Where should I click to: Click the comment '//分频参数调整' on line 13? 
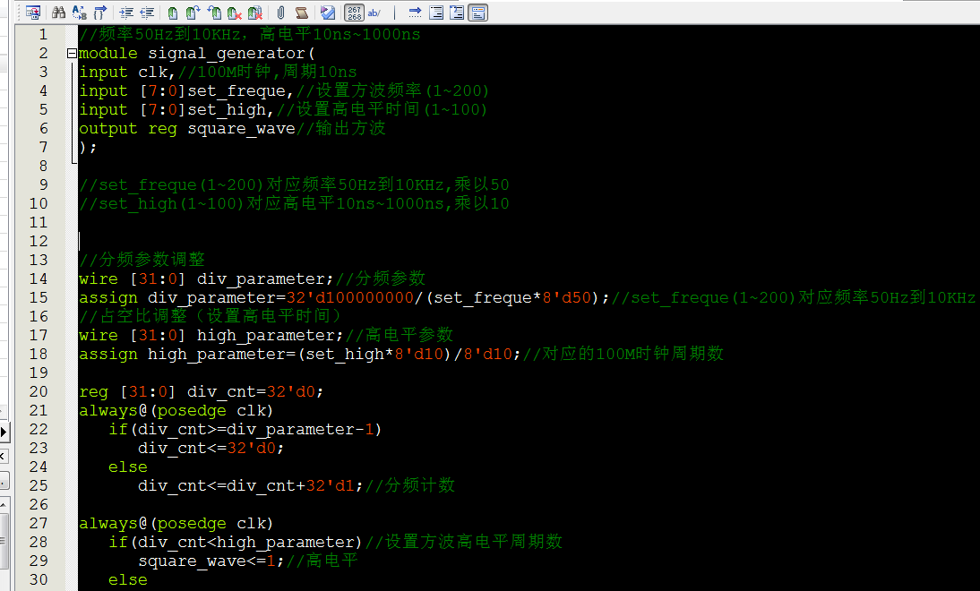point(142,260)
